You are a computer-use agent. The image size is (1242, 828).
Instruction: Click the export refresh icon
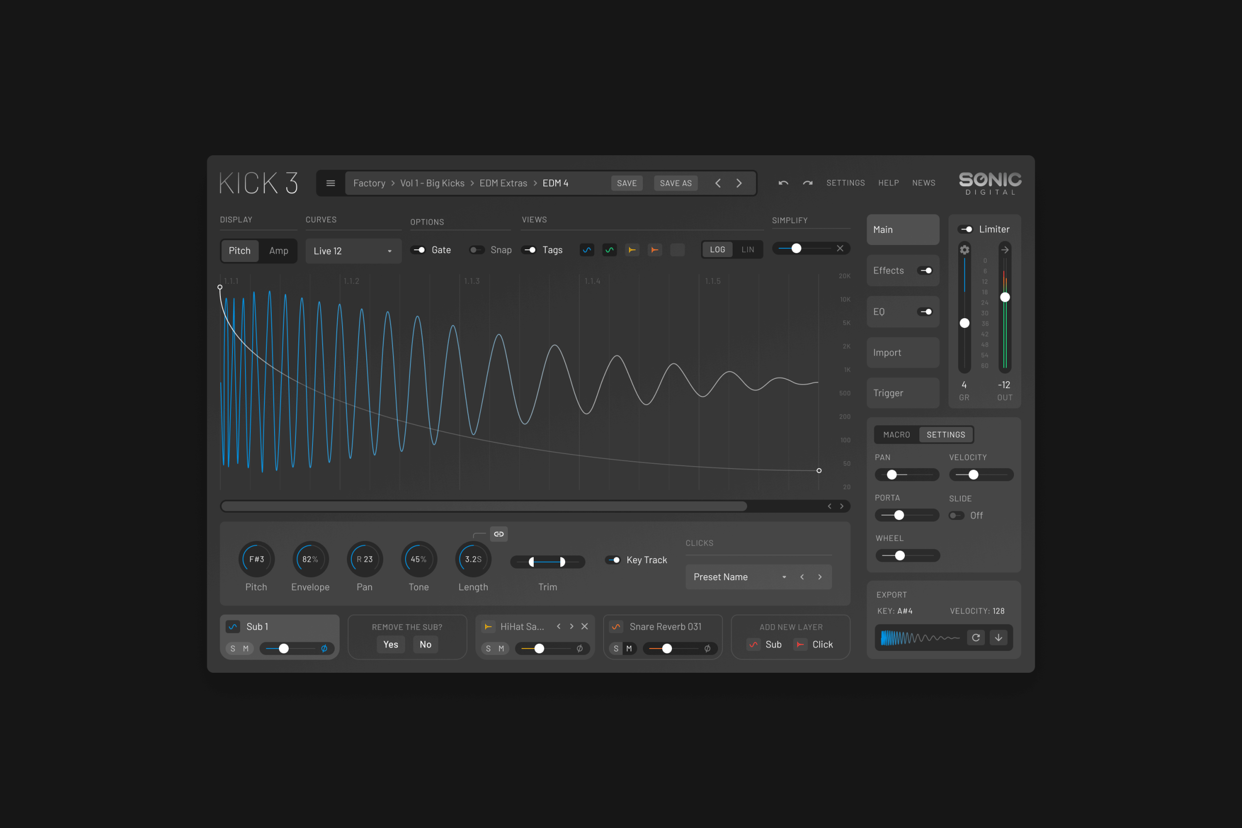pos(976,637)
